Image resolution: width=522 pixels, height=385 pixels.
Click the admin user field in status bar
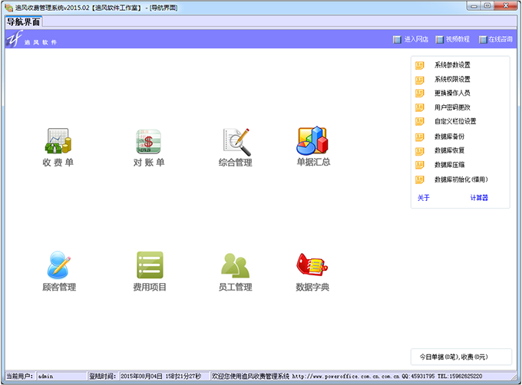tap(61, 377)
